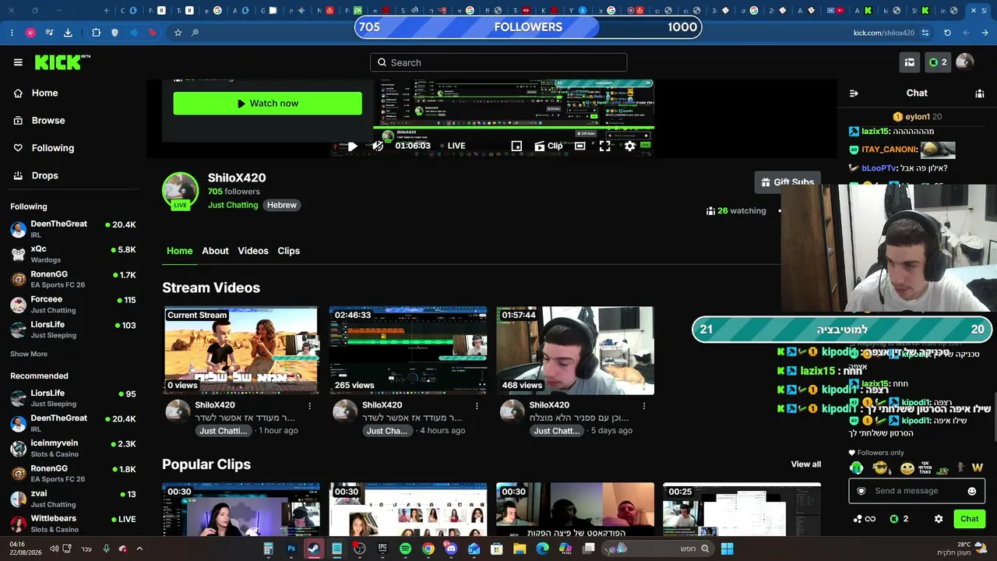The image size is (997, 561).
Task: Send message with green Chat button
Action: tap(970, 519)
